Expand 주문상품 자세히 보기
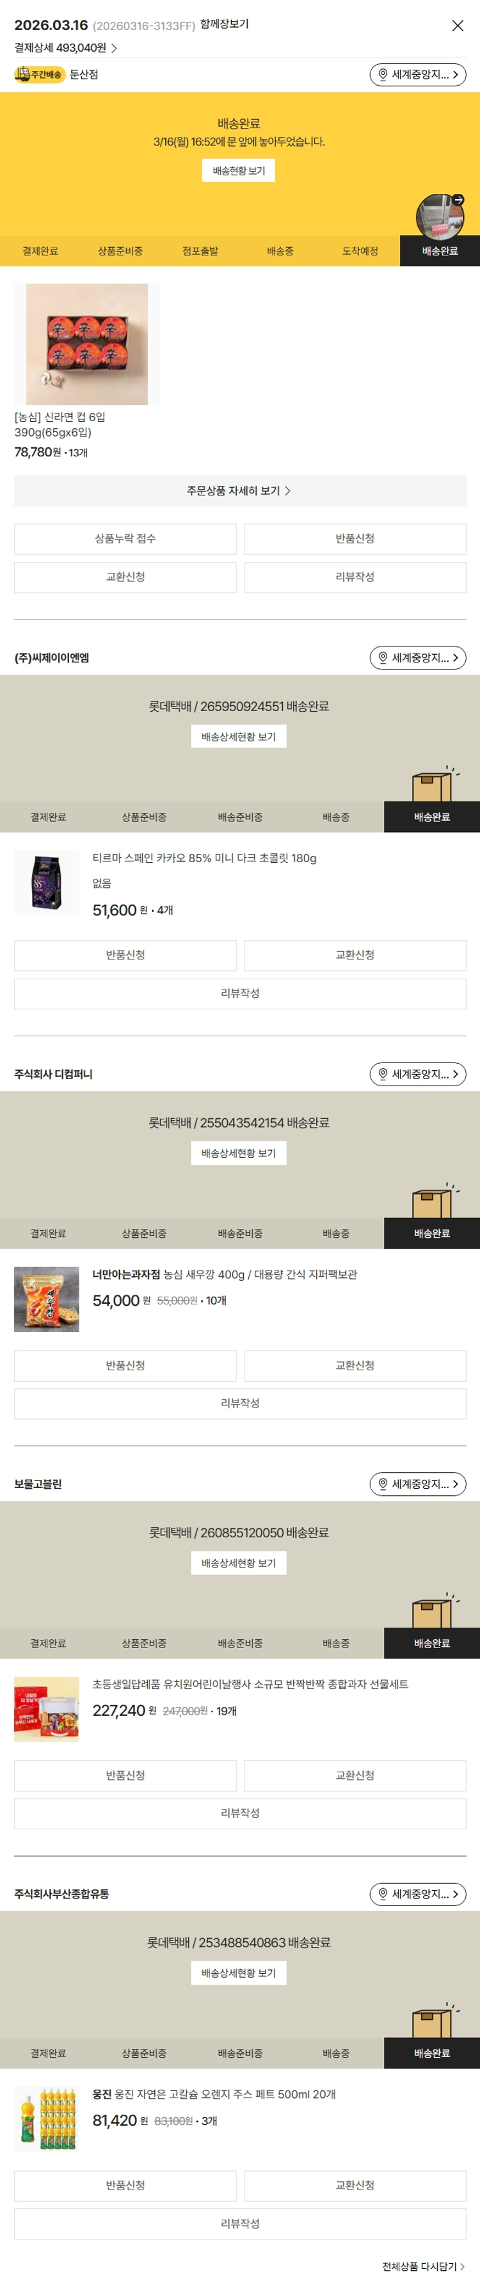This screenshot has height=2292, width=480. (240, 491)
